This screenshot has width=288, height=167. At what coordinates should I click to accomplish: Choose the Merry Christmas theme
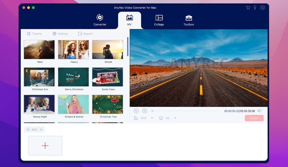73,77
